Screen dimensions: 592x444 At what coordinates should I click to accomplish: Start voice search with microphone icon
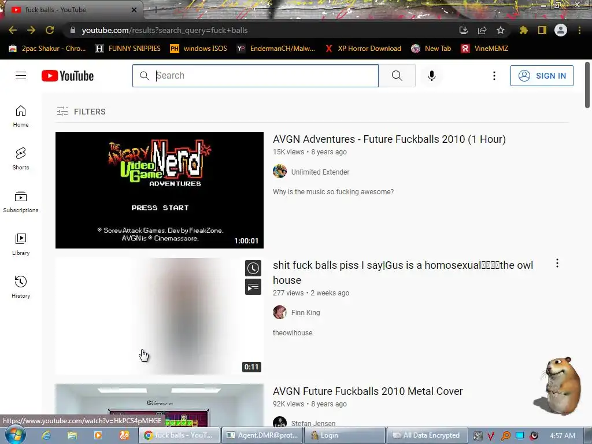pyautogui.click(x=431, y=76)
